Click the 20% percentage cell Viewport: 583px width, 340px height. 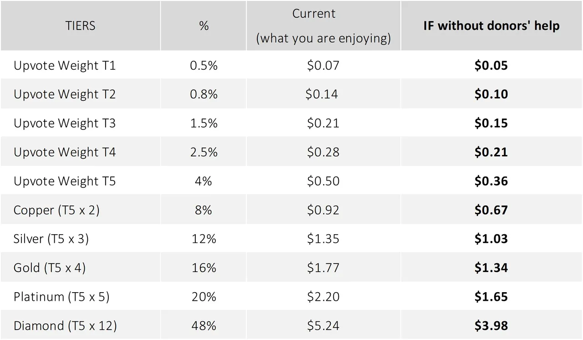pyautogui.click(x=204, y=297)
